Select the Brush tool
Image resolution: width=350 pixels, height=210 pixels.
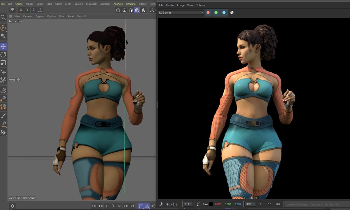[x=3, y=116]
